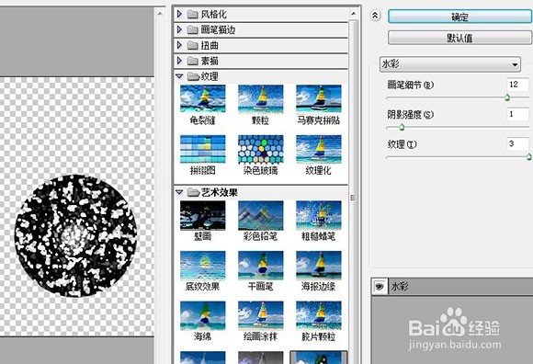Expand the 素描 filter folder
The height and width of the screenshot is (364, 533).
[179, 61]
